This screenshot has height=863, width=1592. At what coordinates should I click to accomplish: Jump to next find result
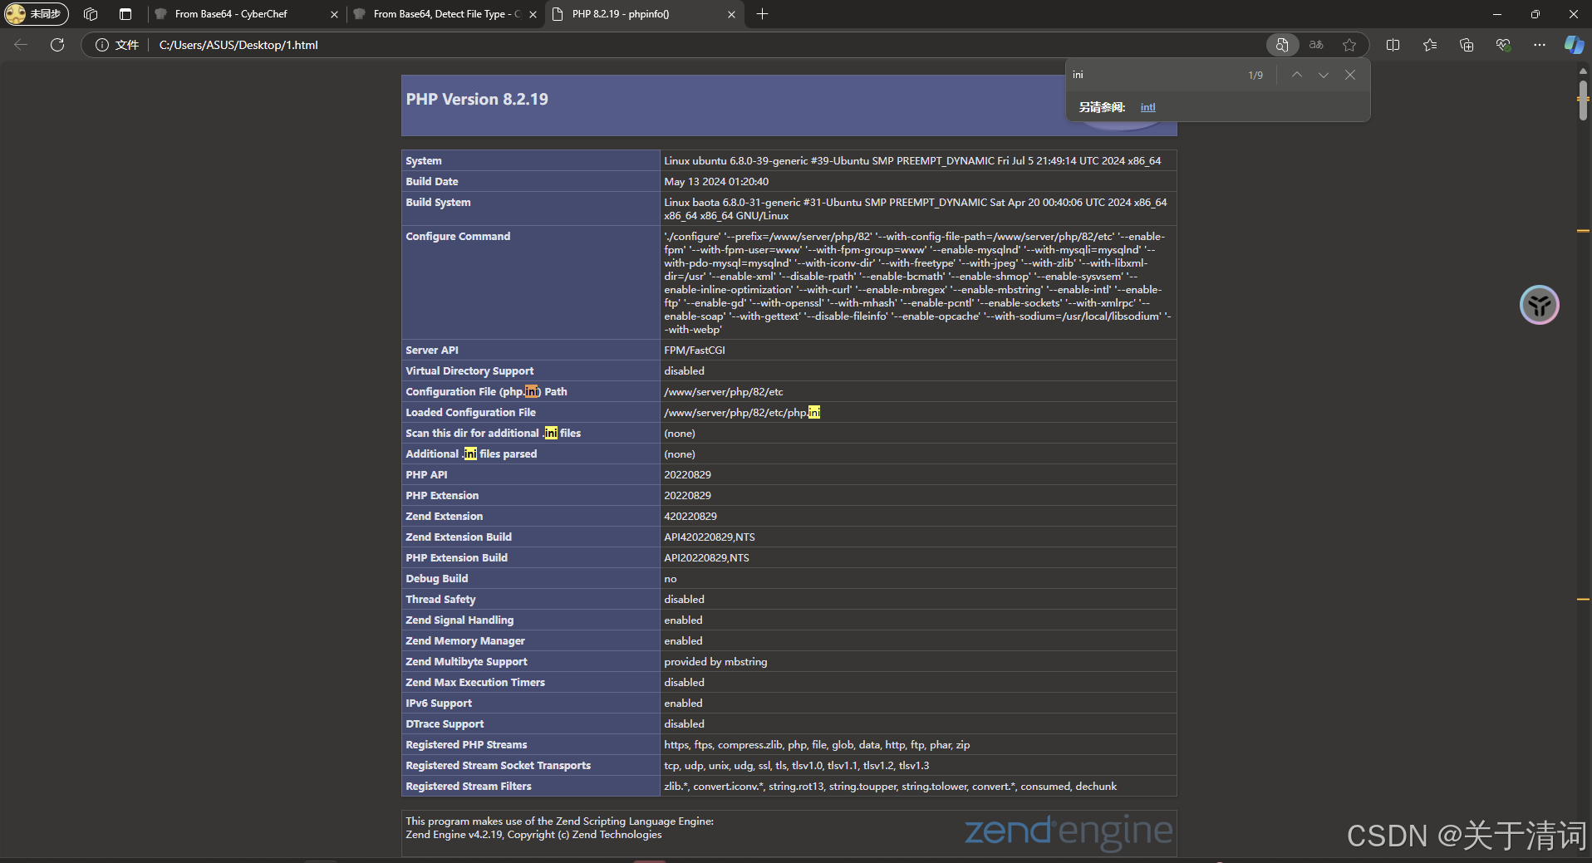point(1324,75)
